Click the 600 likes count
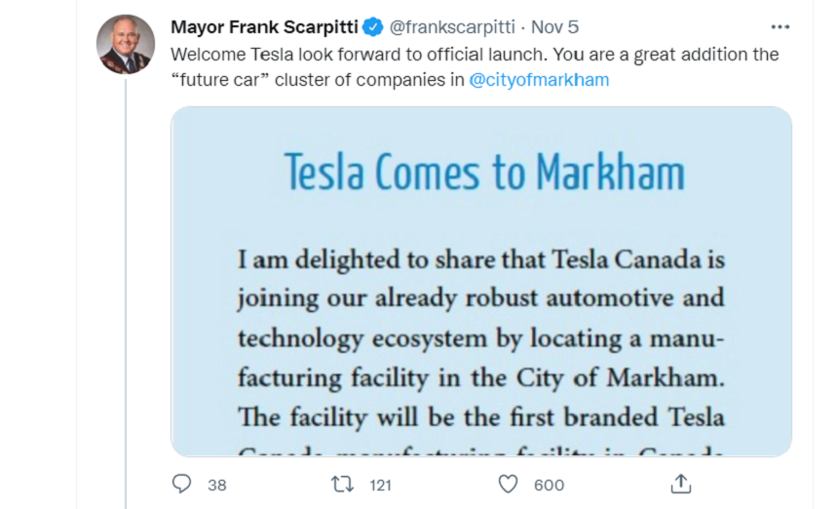 (x=549, y=485)
